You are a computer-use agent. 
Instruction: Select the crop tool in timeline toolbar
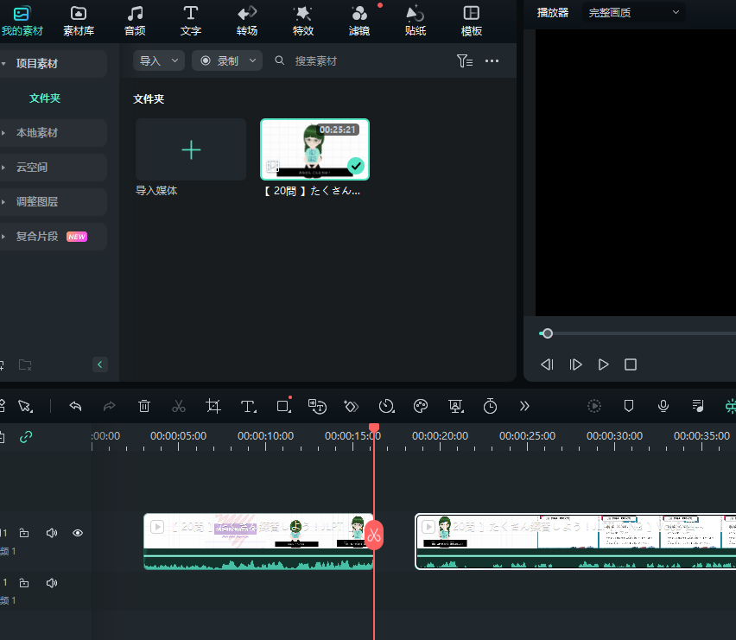[x=213, y=406]
